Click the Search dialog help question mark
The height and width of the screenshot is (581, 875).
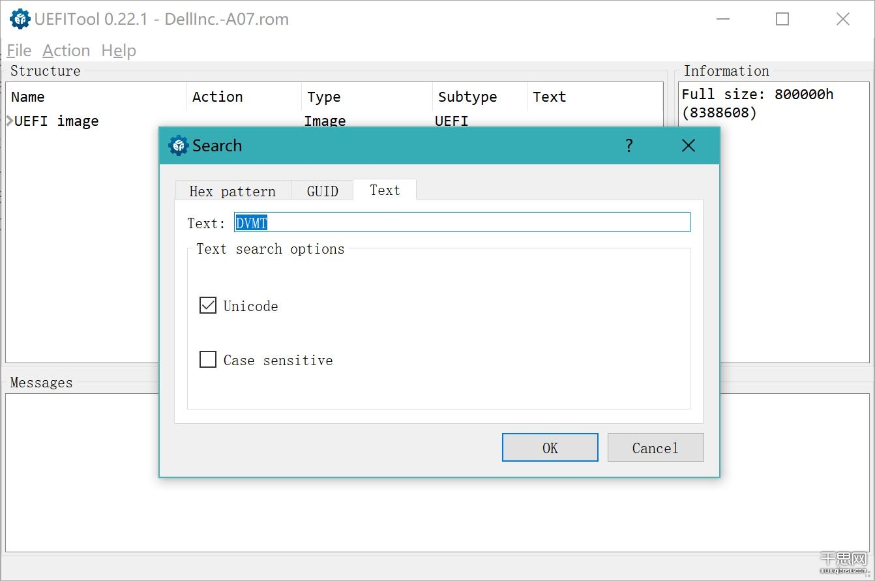coord(629,145)
